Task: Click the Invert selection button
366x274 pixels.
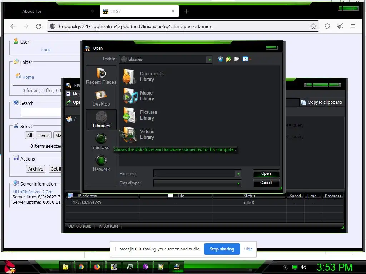Action: (x=44, y=135)
